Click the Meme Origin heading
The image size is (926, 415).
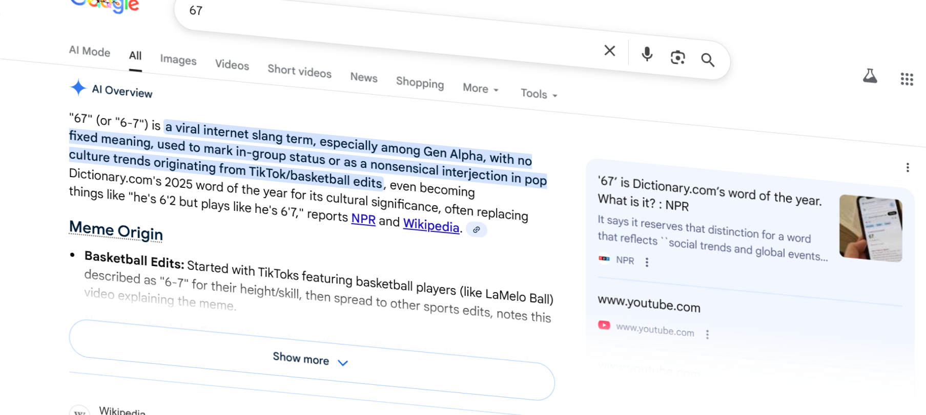click(x=116, y=231)
